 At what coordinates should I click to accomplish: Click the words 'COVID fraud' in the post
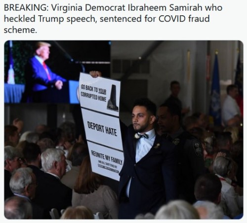pyautogui.click(x=184, y=19)
